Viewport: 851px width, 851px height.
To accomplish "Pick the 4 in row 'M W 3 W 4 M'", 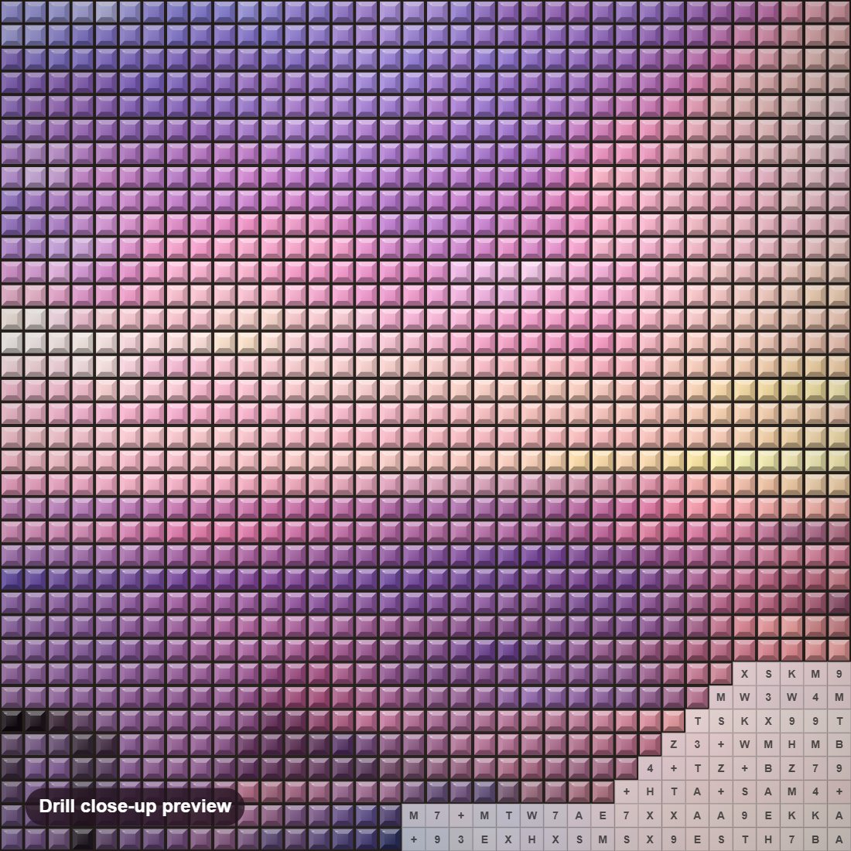I will click(x=815, y=697).
